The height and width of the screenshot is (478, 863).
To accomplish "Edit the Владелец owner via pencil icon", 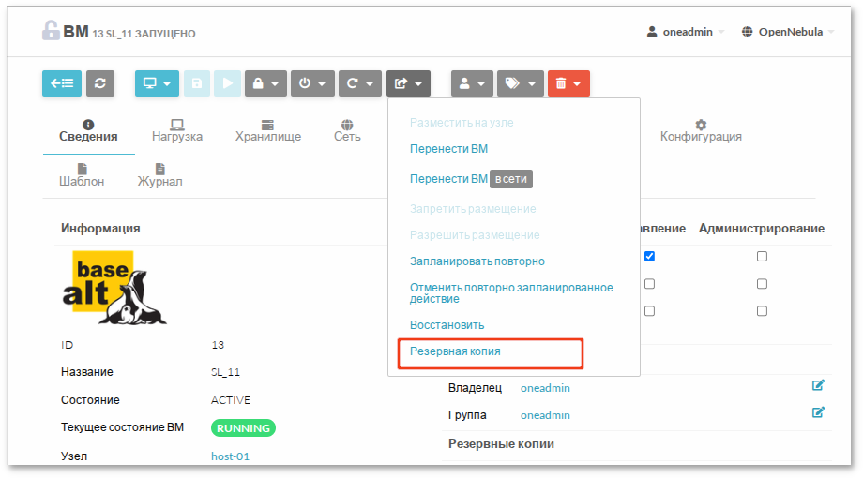I will (818, 385).
